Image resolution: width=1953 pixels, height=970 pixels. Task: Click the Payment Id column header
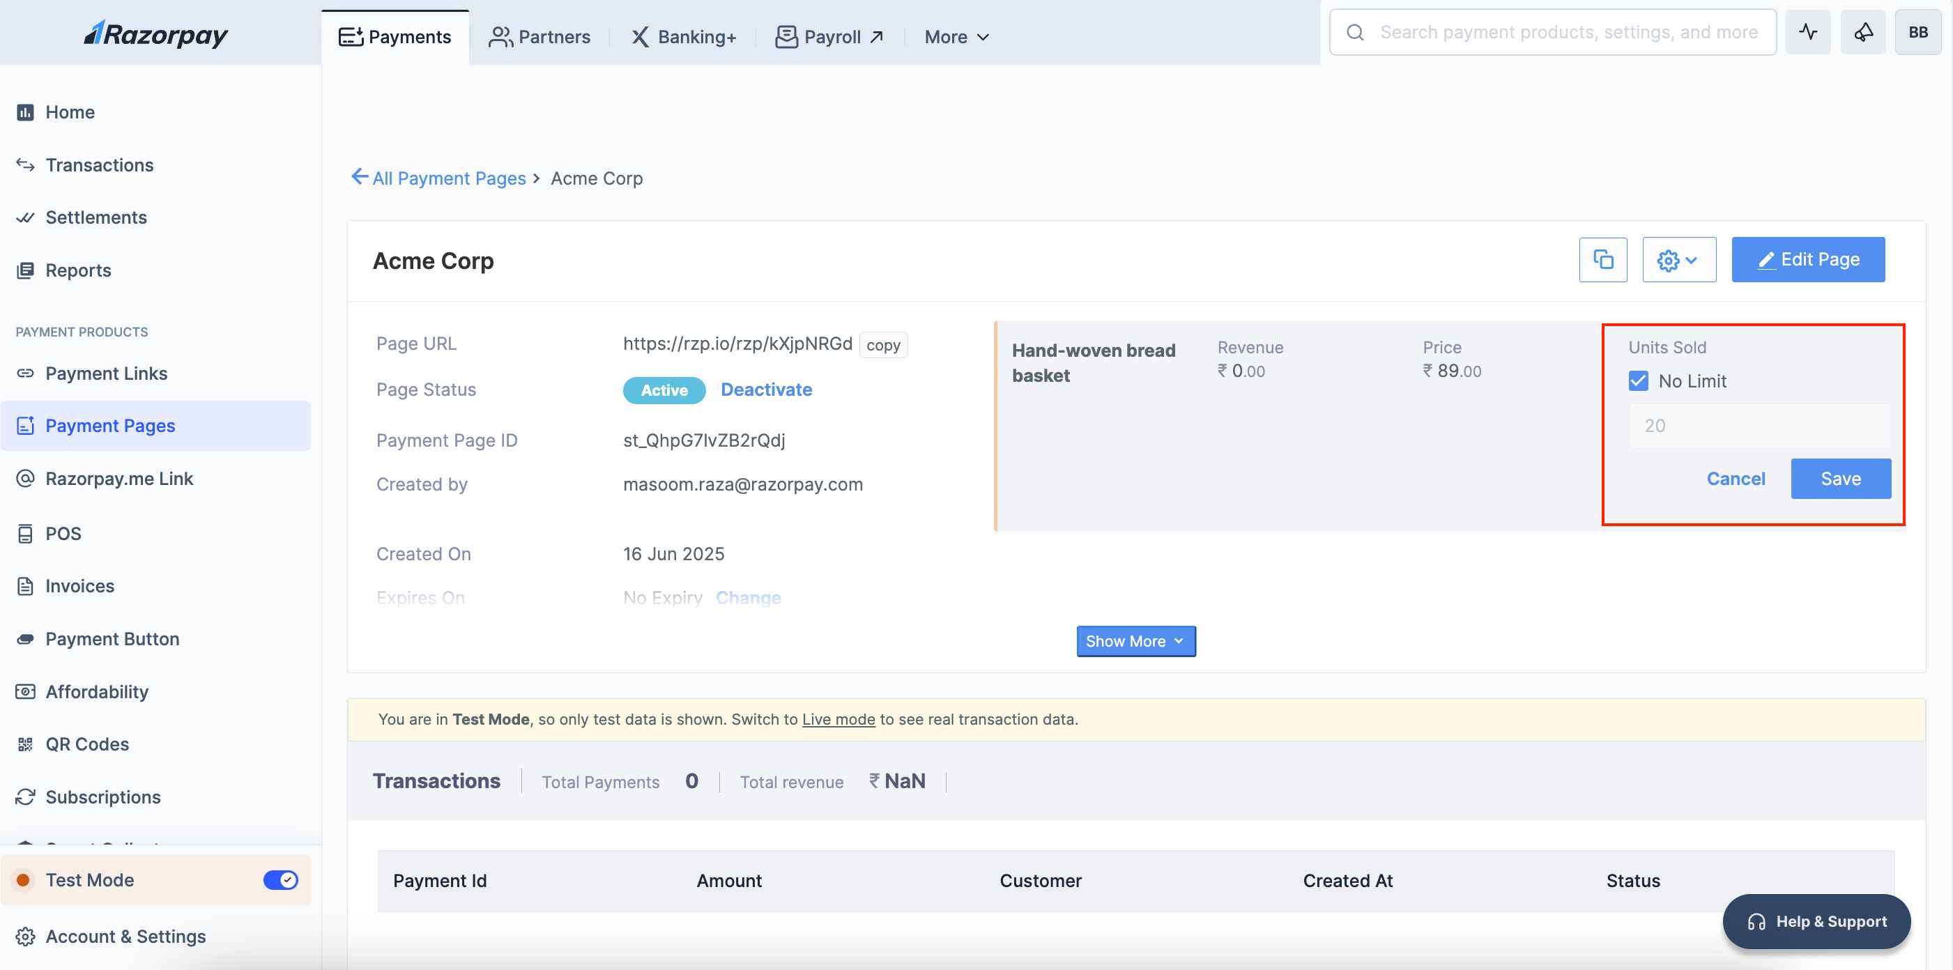tap(440, 881)
